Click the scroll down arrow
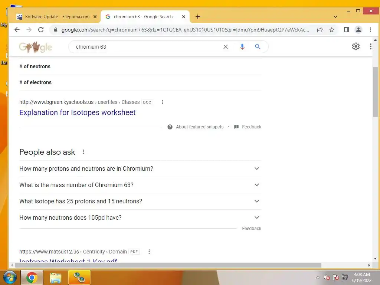 point(375,259)
